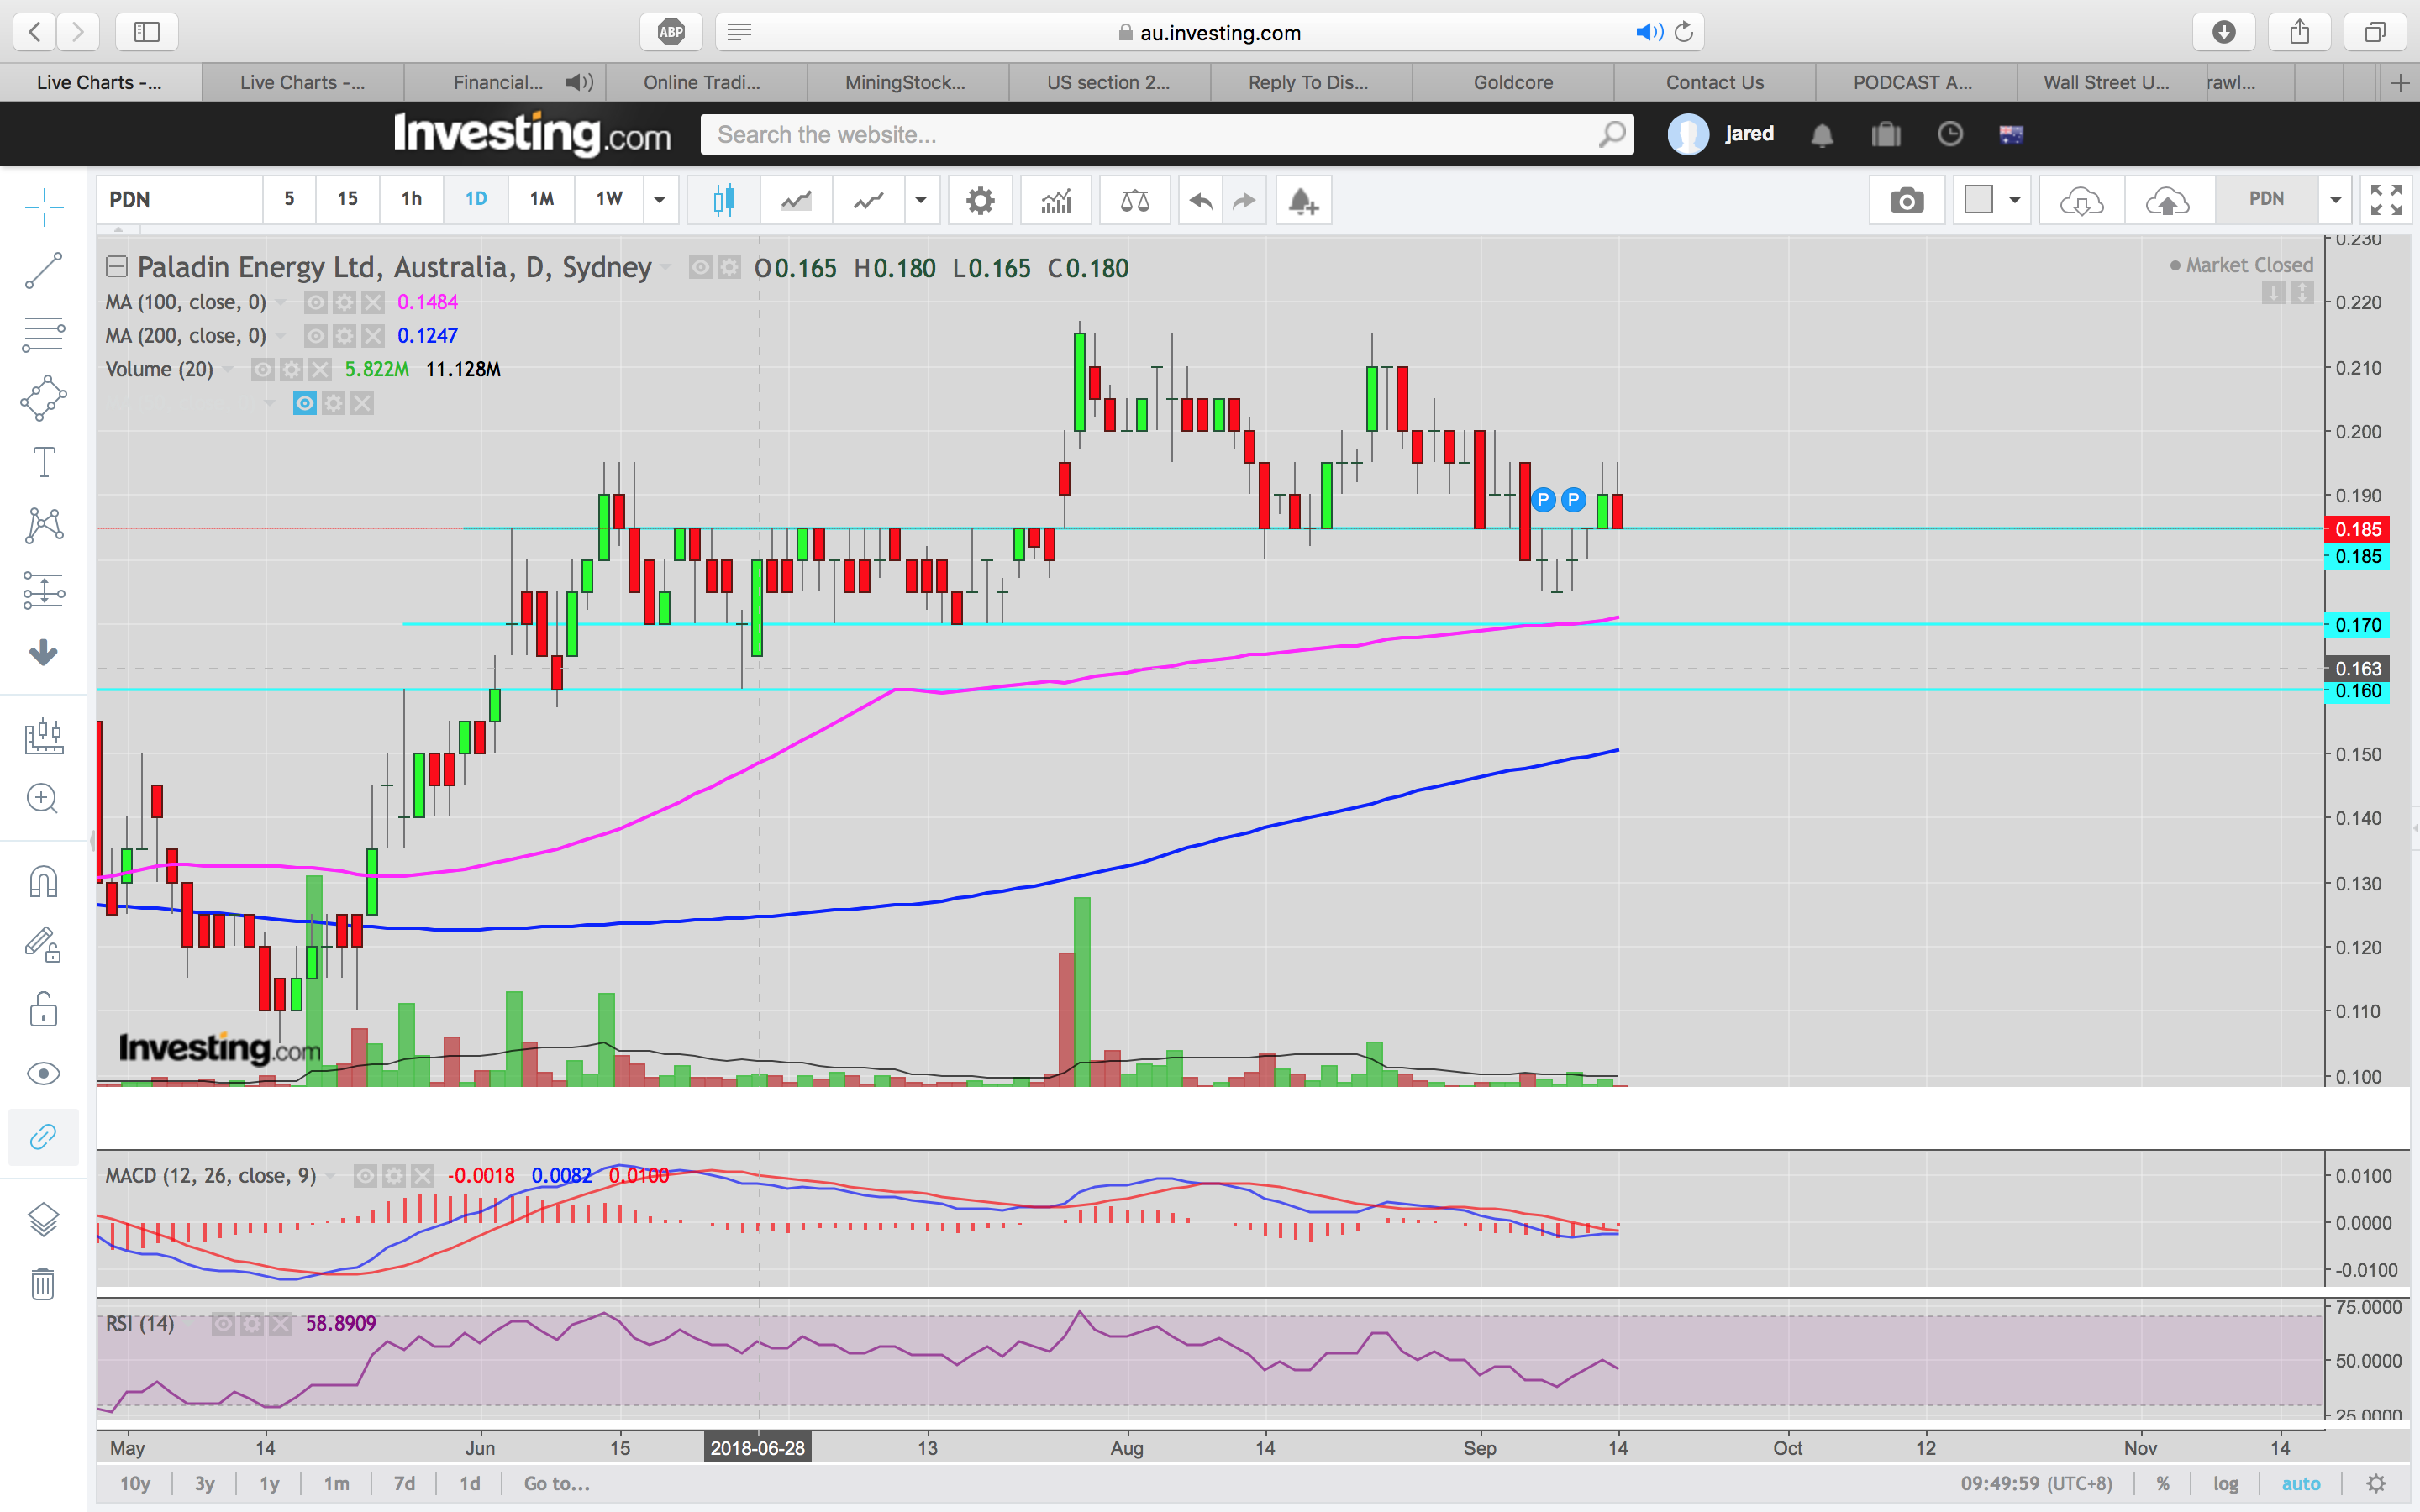Open chart properties gear icon
The height and width of the screenshot is (1512, 2420).
[x=980, y=200]
